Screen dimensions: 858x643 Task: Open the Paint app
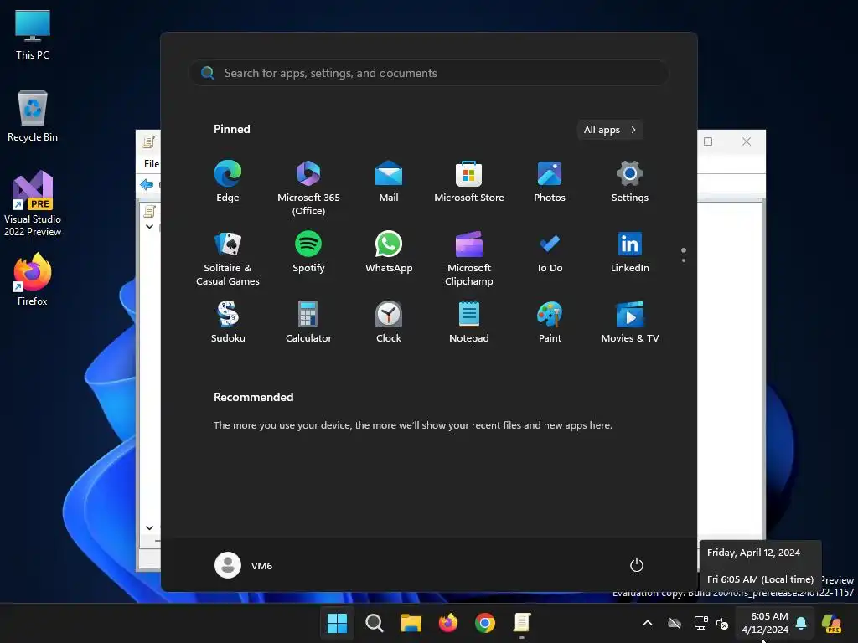(550, 322)
